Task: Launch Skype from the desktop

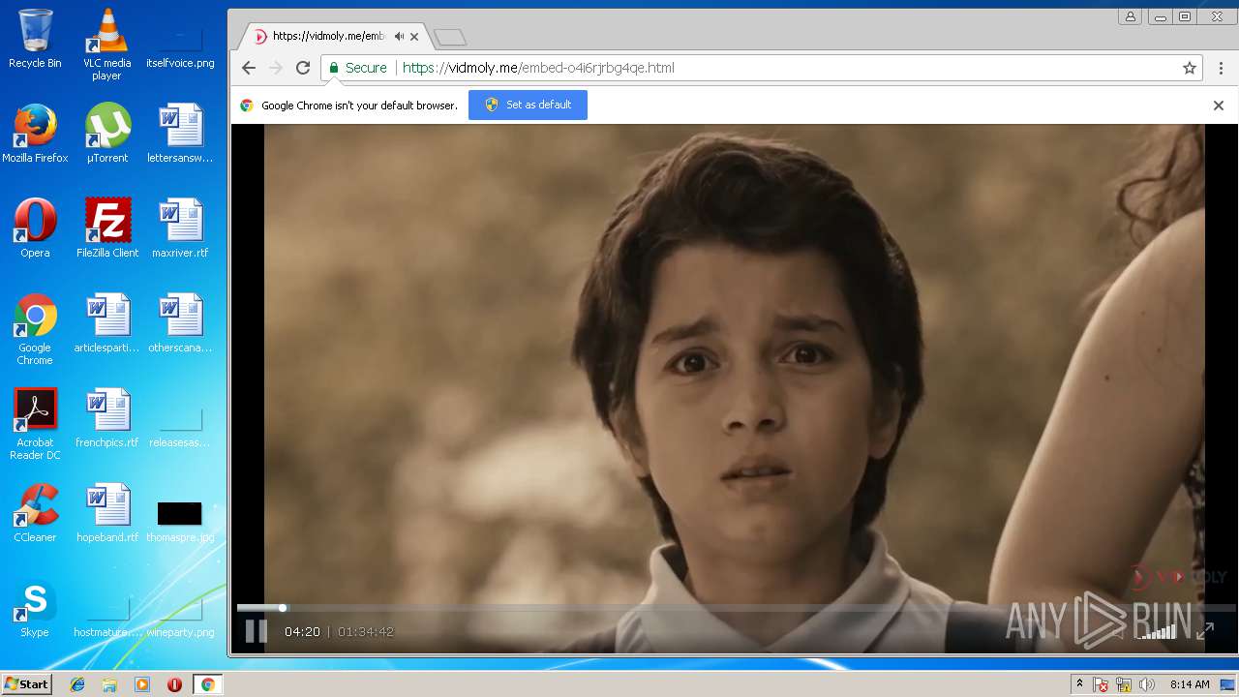Action: coord(35,608)
